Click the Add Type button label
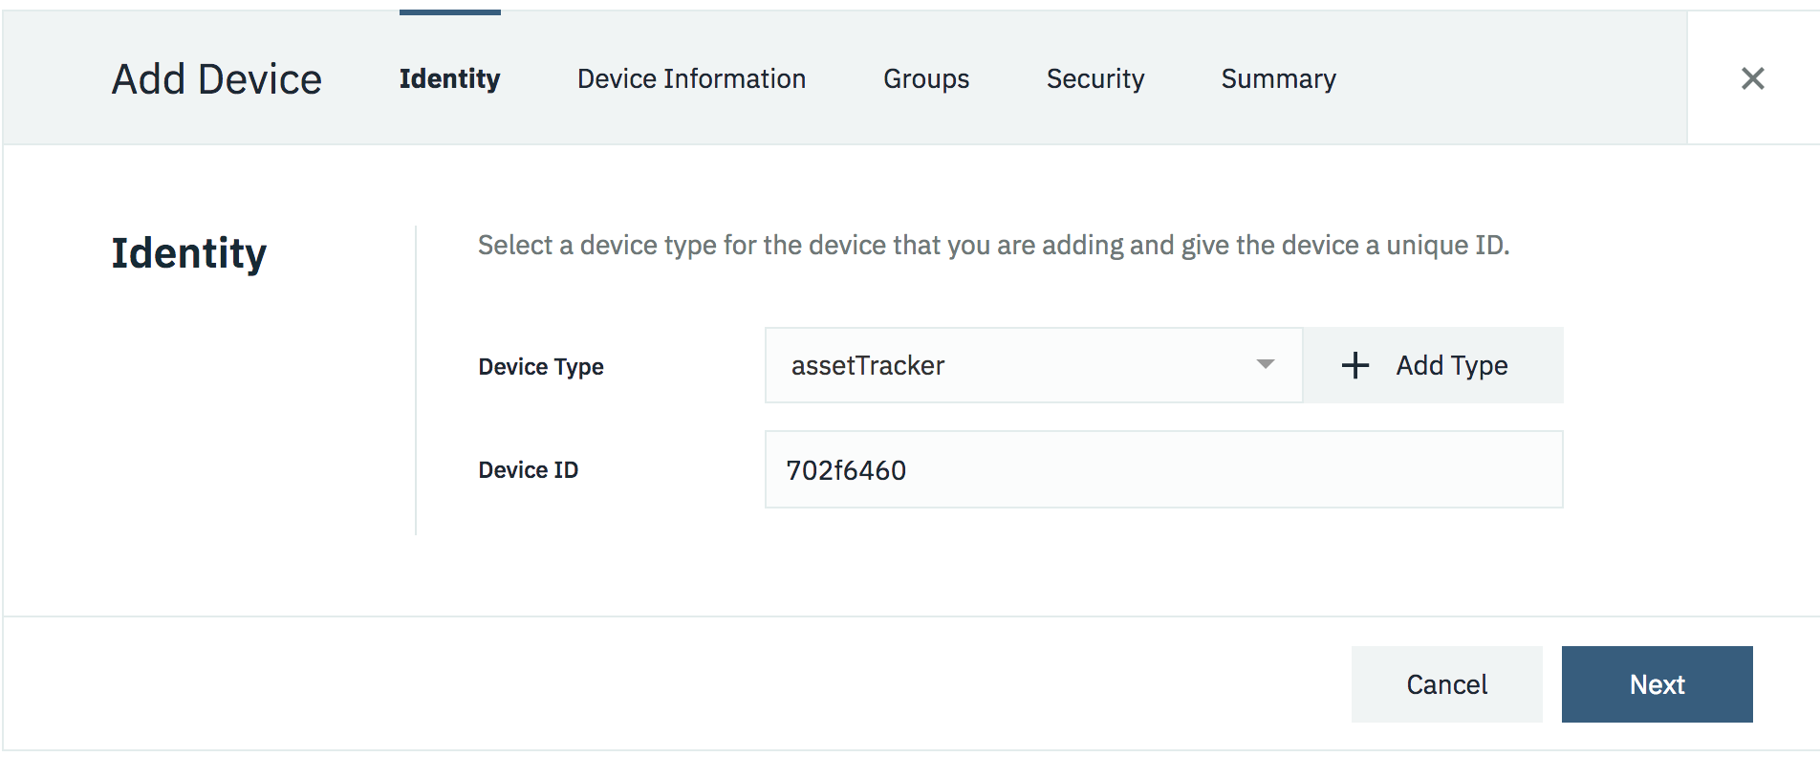Screen dimensions: 1820x757 (x=1451, y=365)
